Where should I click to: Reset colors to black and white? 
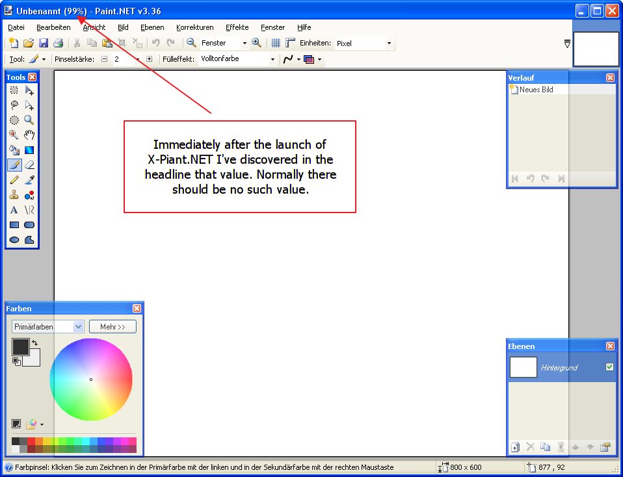16,361
